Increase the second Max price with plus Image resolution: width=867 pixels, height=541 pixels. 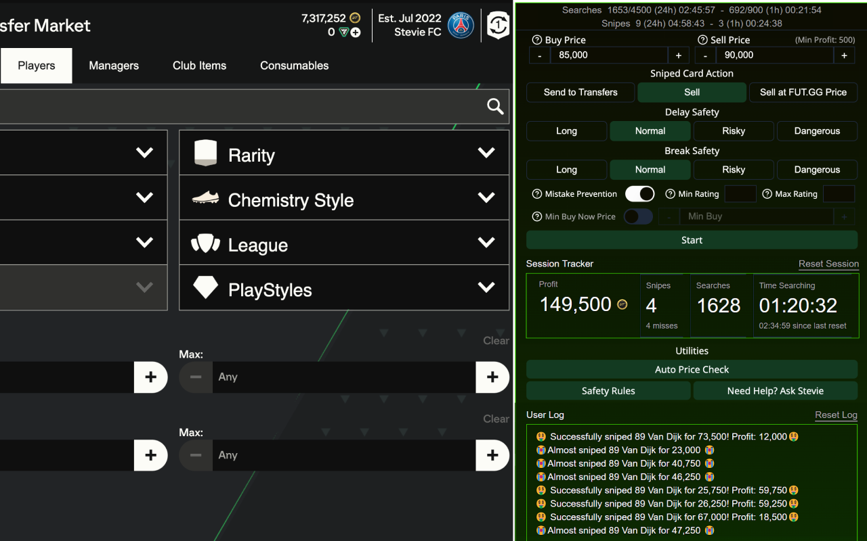pyautogui.click(x=492, y=455)
